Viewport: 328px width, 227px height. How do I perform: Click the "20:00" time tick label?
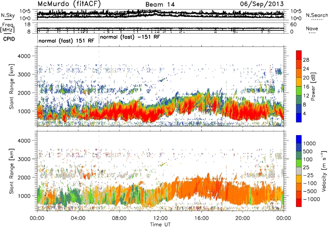click(x=242, y=218)
